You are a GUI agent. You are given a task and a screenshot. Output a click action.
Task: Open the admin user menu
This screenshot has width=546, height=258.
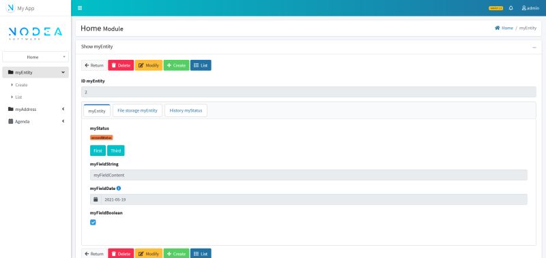click(x=530, y=8)
